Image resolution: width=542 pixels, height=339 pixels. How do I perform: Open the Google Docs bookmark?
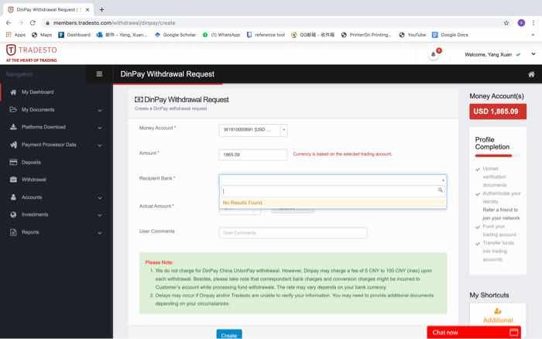point(450,35)
